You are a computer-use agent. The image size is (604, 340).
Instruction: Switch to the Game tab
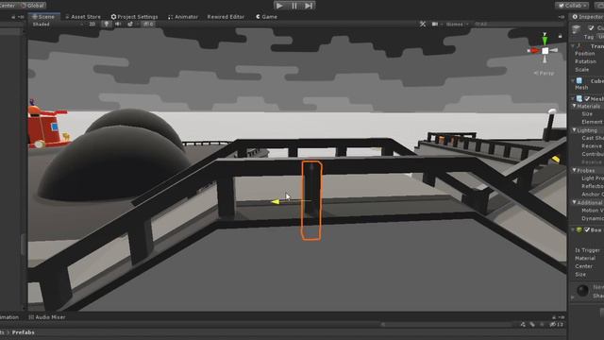coord(266,17)
